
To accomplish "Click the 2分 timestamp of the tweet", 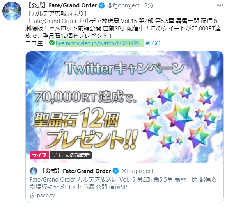I will coord(149,5).
